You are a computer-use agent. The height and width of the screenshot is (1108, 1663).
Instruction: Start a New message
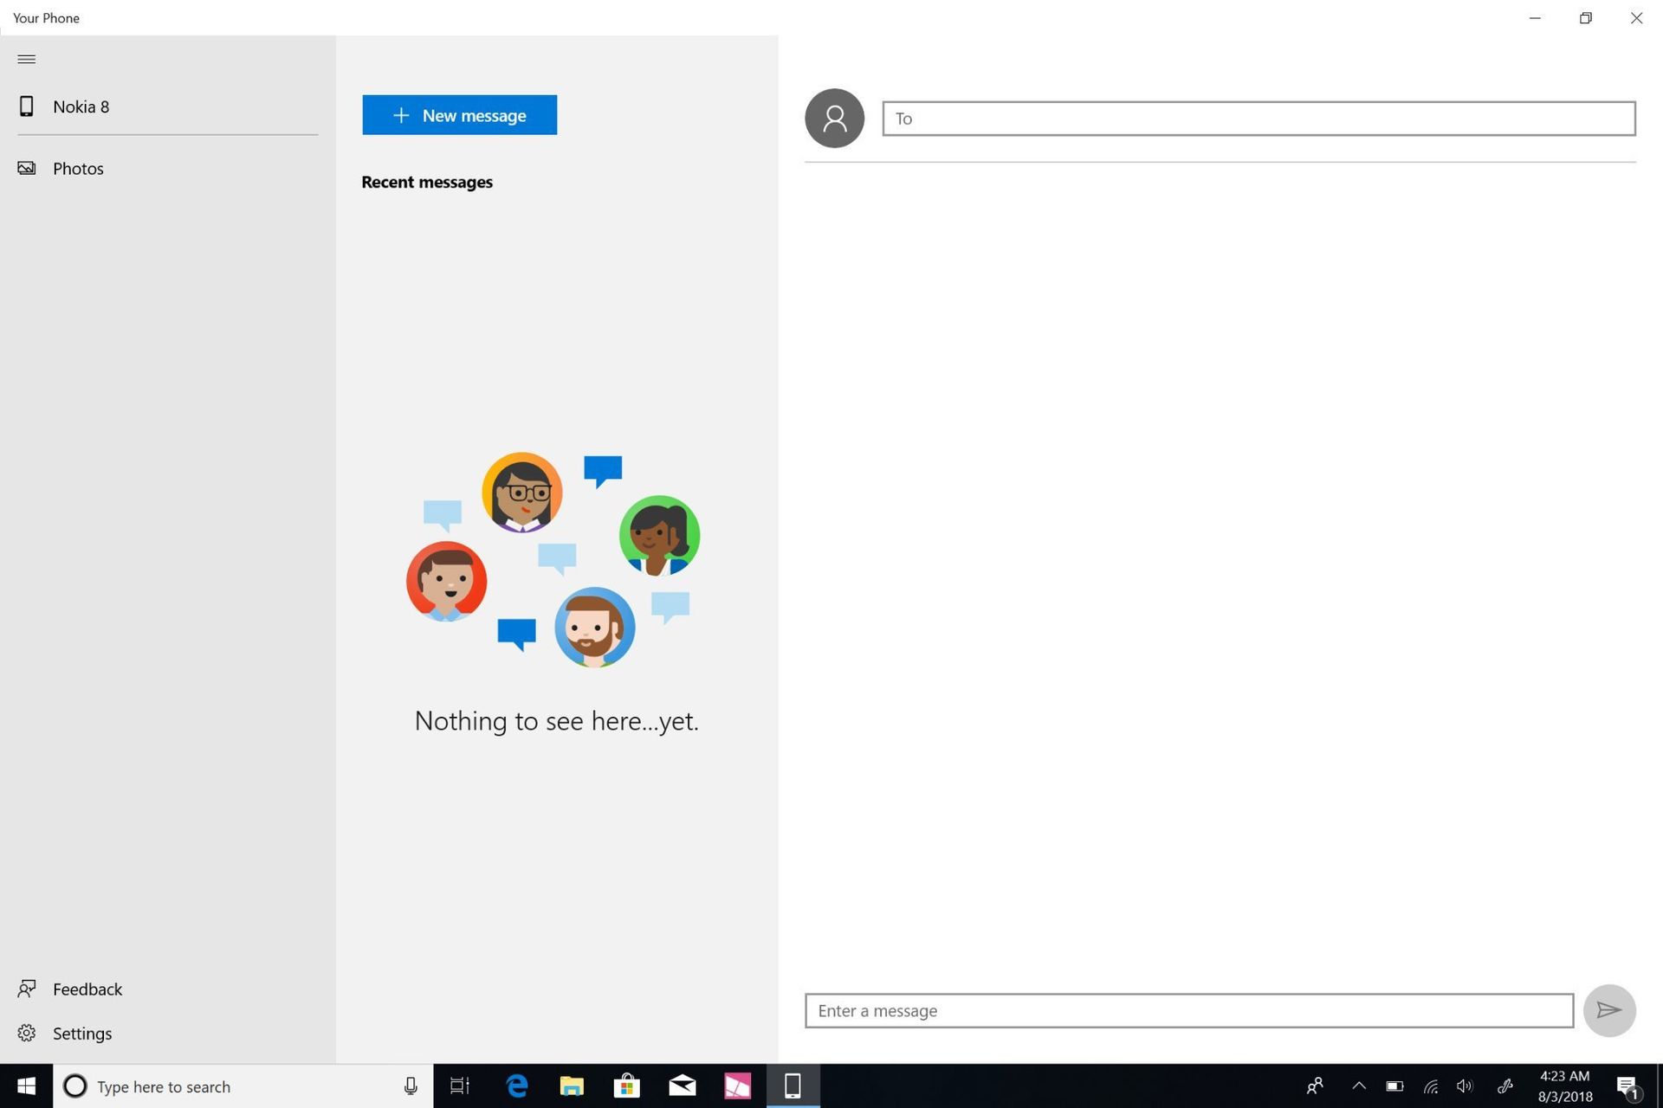click(x=459, y=114)
